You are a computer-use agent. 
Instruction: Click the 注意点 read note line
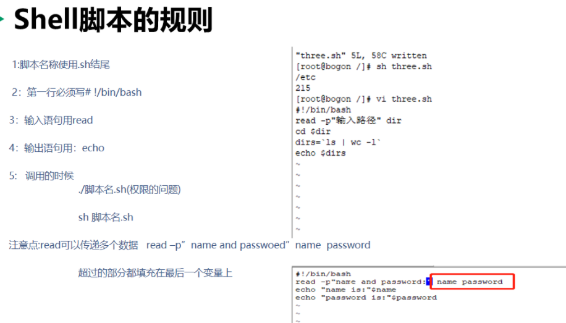click(190, 245)
